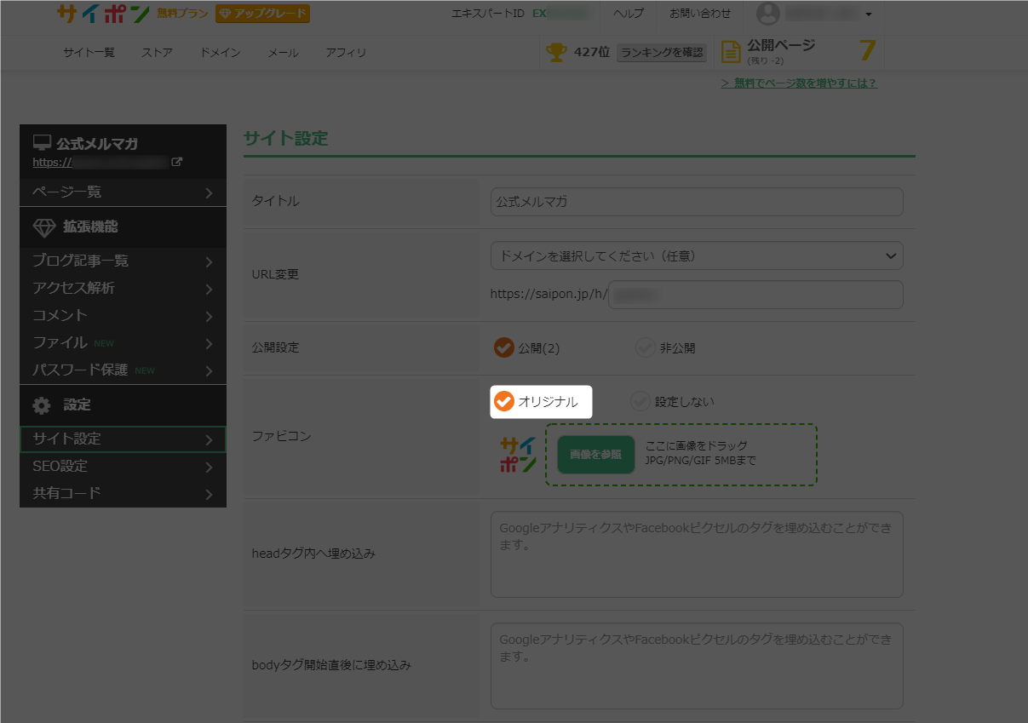This screenshot has width=1028, height=723.
Task: Click chevron on ファイル row
Action: point(210,344)
